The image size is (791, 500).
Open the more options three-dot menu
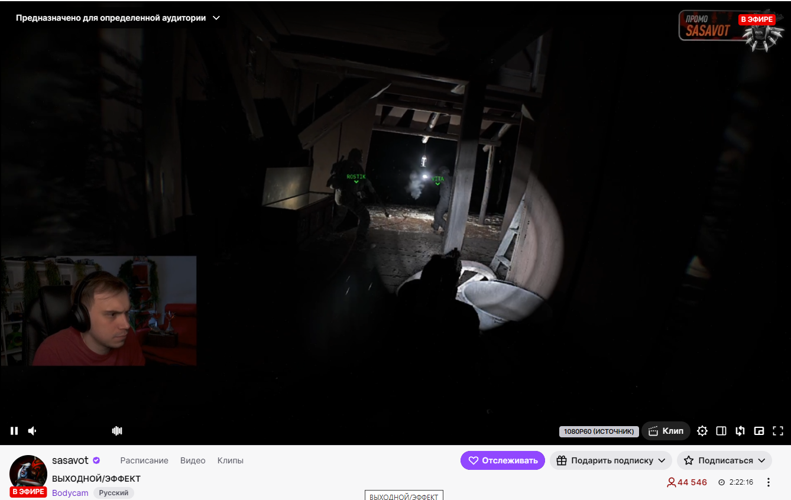tap(769, 482)
